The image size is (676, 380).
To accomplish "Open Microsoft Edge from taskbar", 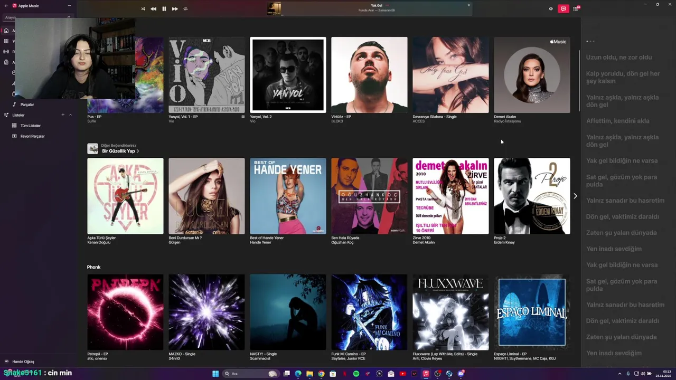I will point(298,374).
